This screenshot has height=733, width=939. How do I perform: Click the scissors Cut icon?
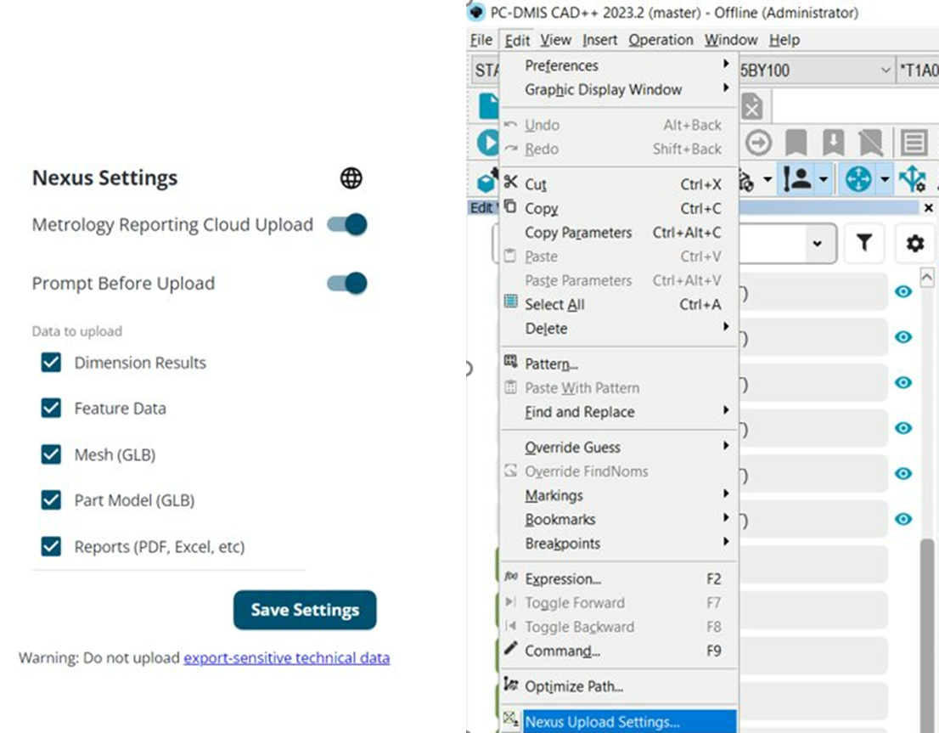pos(511,182)
